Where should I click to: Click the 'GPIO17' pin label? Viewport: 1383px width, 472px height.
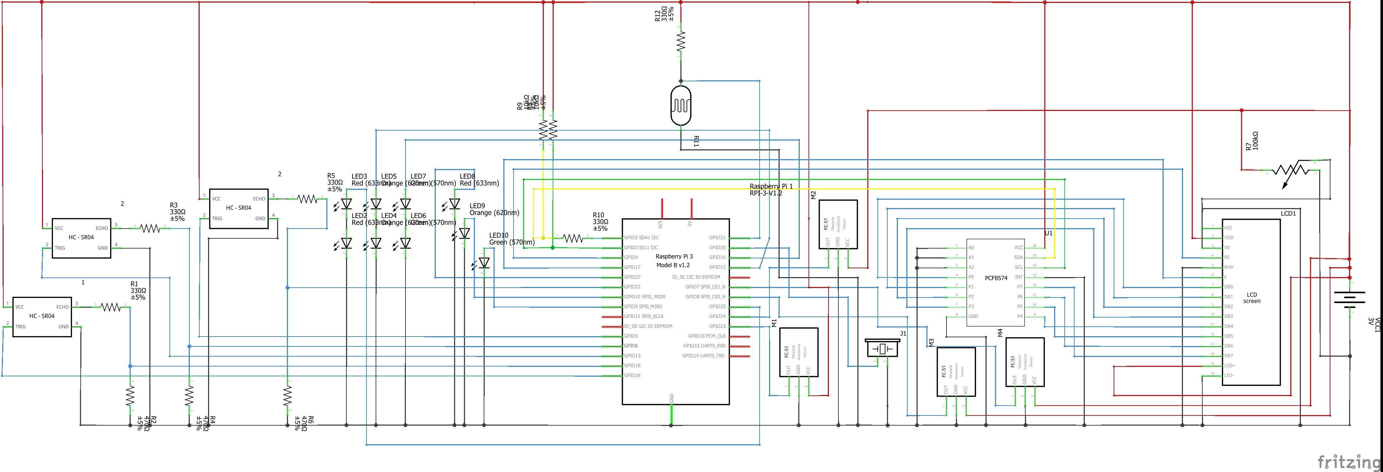click(x=632, y=268)
